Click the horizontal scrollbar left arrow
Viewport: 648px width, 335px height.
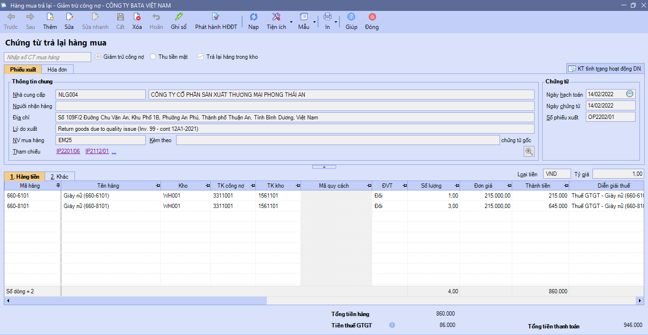click(8, 301)
